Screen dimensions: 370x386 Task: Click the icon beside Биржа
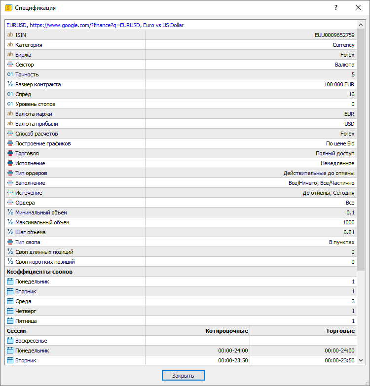tap(10, 55)
